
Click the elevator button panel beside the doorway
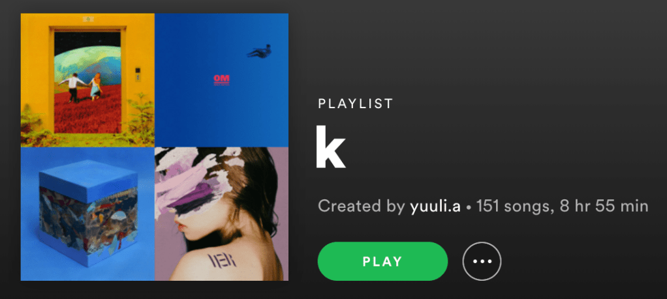[x=138, y=74]
